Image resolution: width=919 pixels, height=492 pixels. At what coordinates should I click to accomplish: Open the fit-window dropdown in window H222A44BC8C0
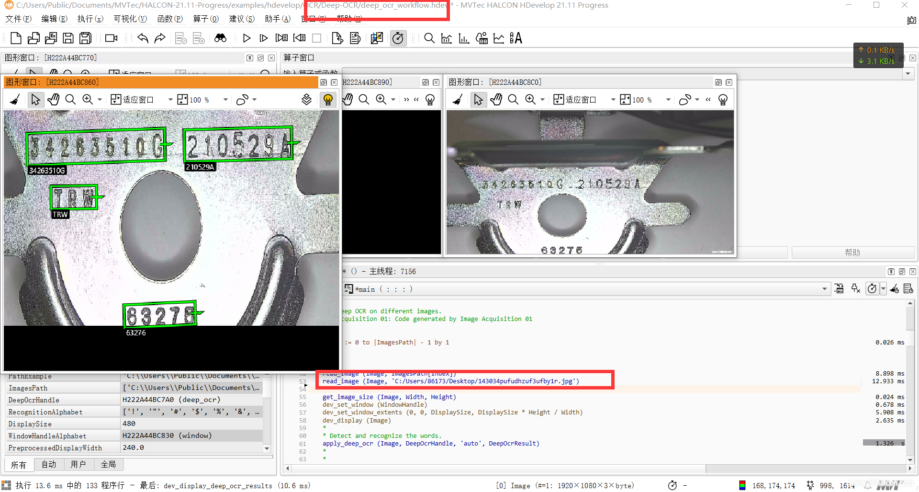click(613, 100)
